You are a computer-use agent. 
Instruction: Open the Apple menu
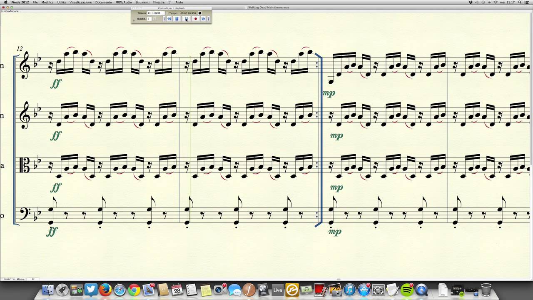pos(5,2)
